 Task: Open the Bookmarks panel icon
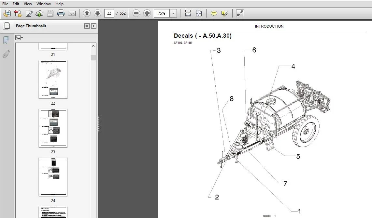pos(6,40)
